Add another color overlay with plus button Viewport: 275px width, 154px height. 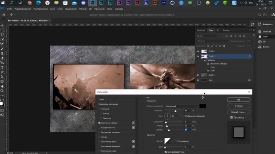pyautogui.click(x=134, y=142)
